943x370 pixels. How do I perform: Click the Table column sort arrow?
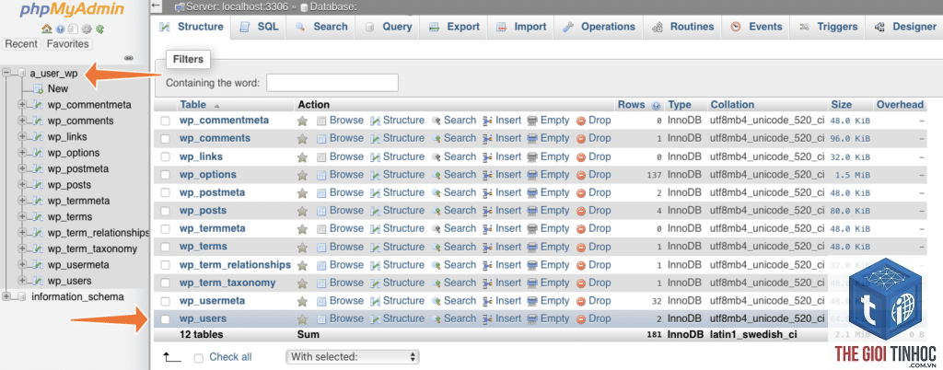click(x=216, y=105)
